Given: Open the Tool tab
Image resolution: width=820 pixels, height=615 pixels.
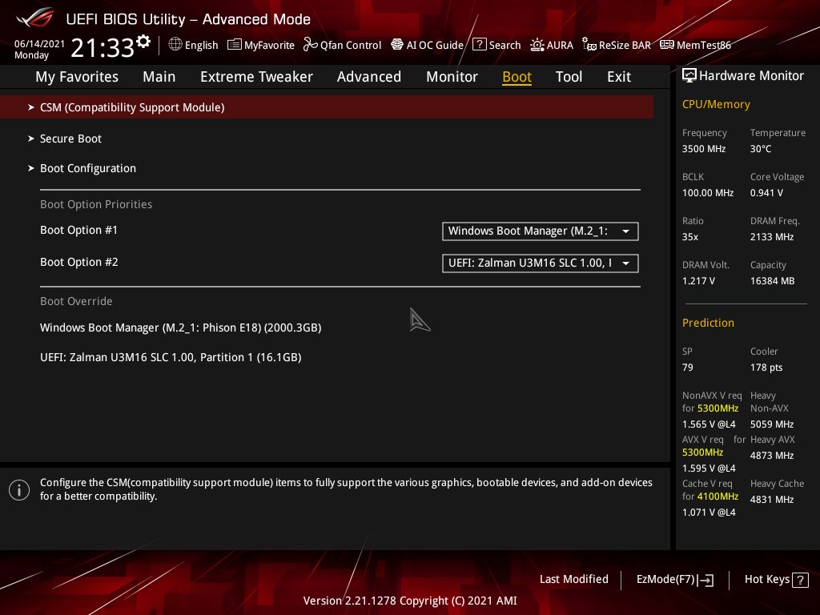Looking at the screenshot, I should pos(569,77).
